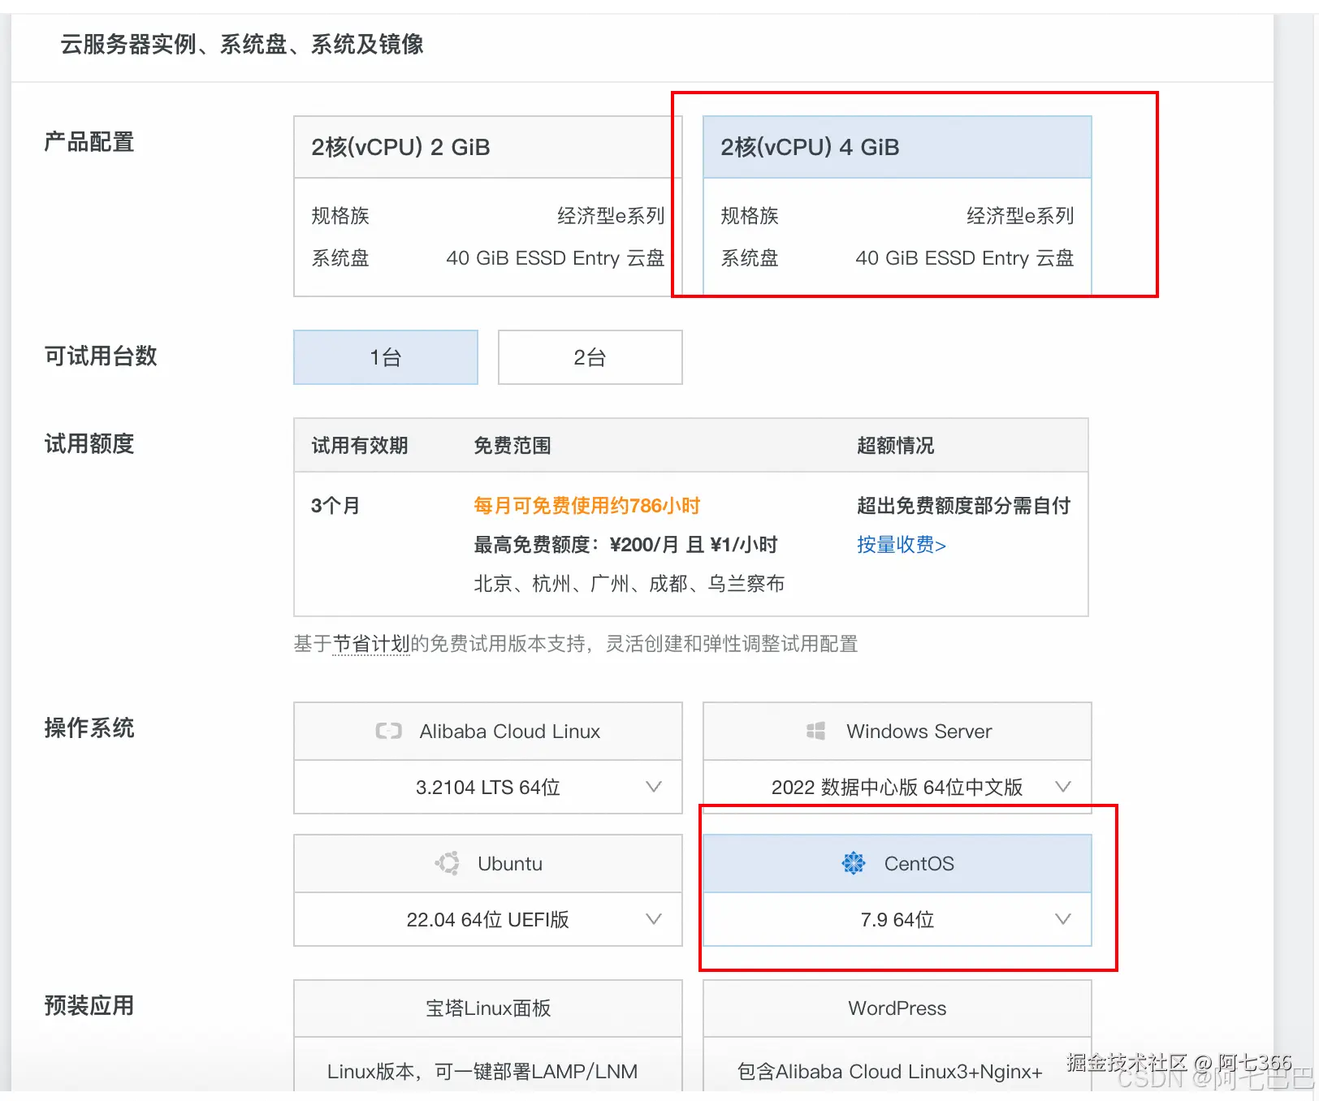1319x1101 pixels.
Task: Click the Alibaba Cloud Linux logo icon
Action: coord(388,731)
